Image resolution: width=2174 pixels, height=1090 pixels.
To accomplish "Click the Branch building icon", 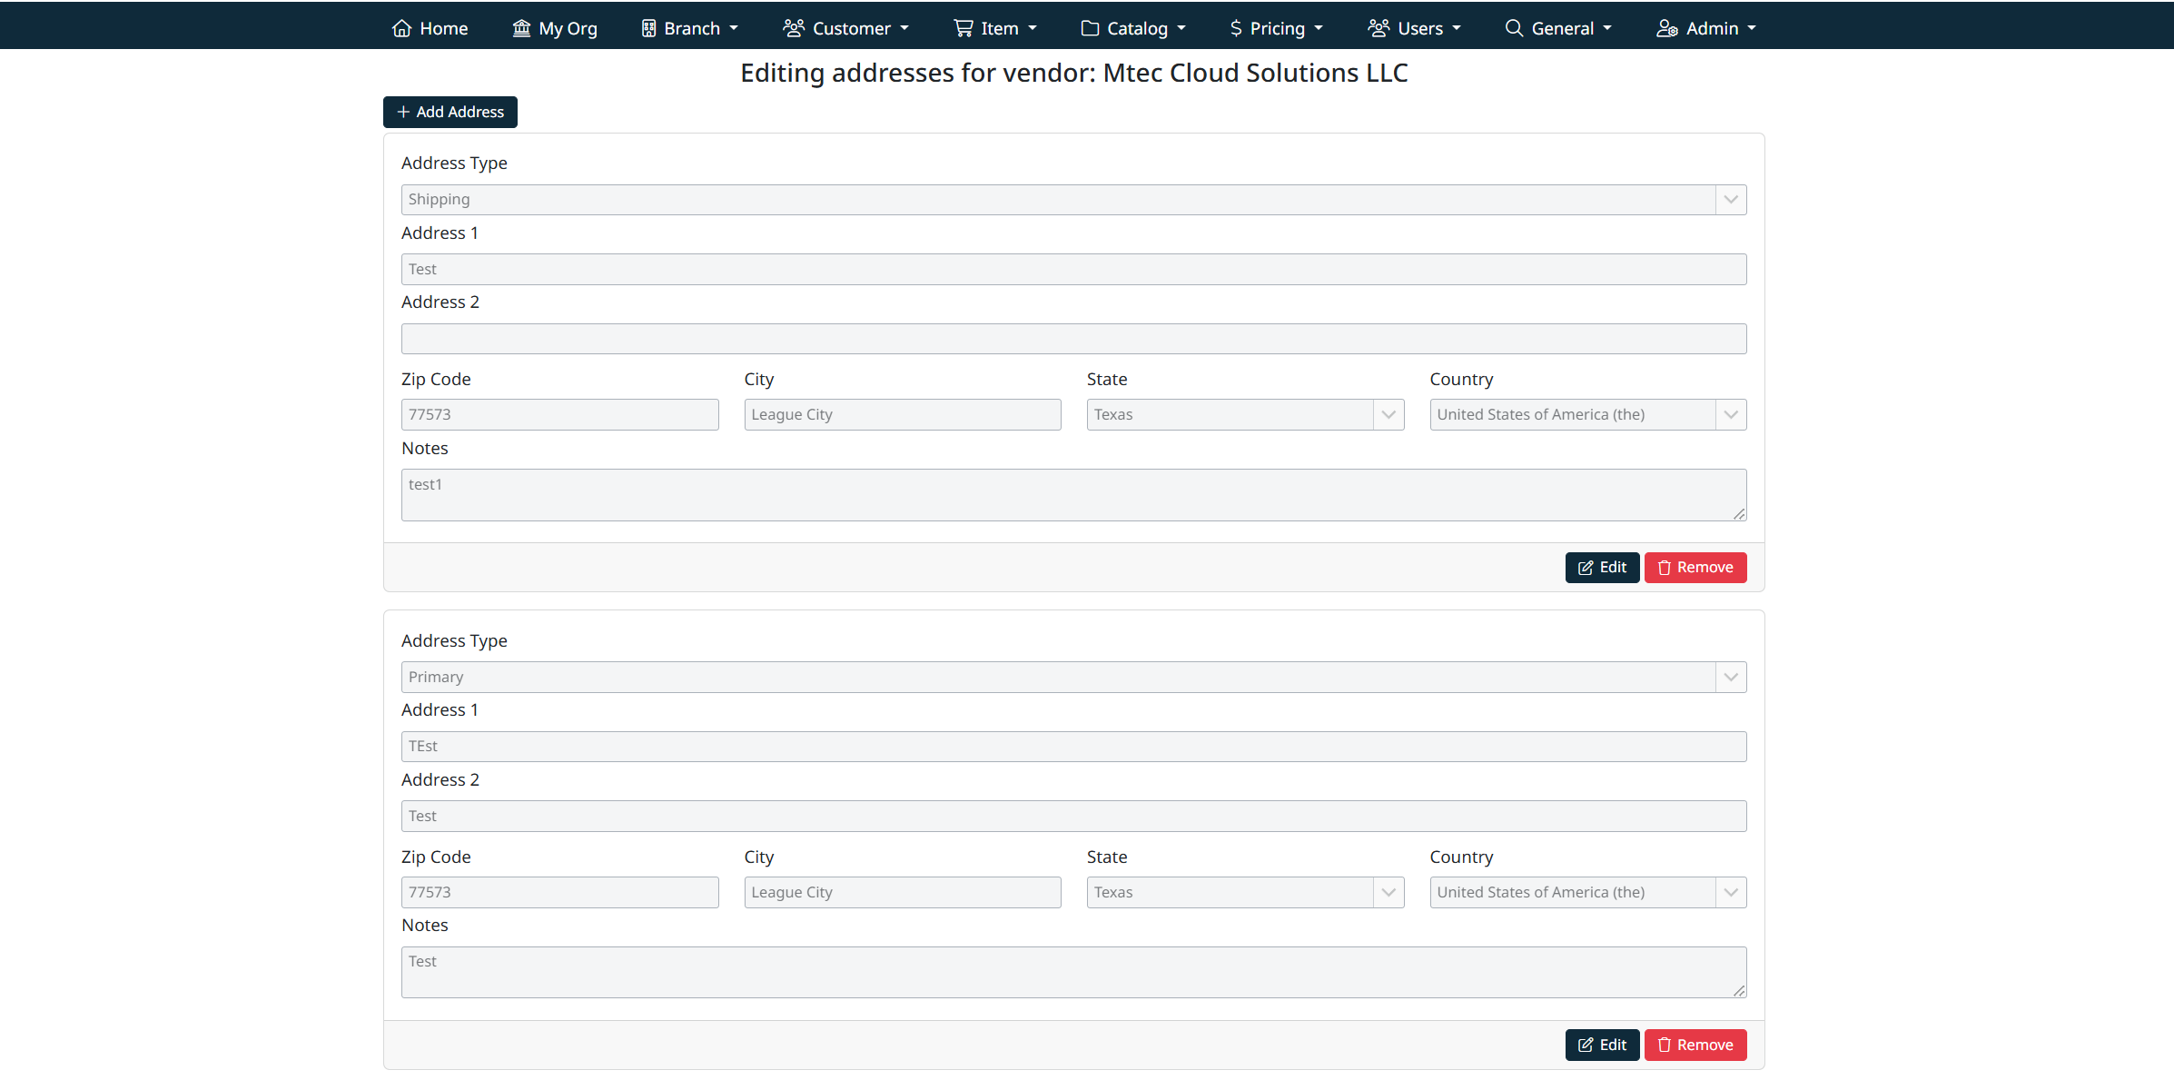I will click(648, 28).
